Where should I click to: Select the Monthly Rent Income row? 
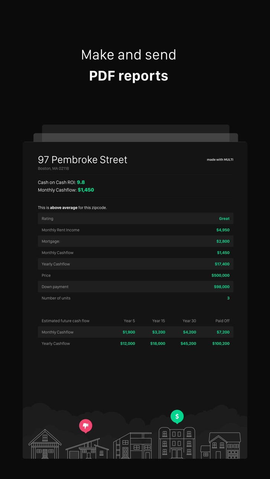pos(135,230)
